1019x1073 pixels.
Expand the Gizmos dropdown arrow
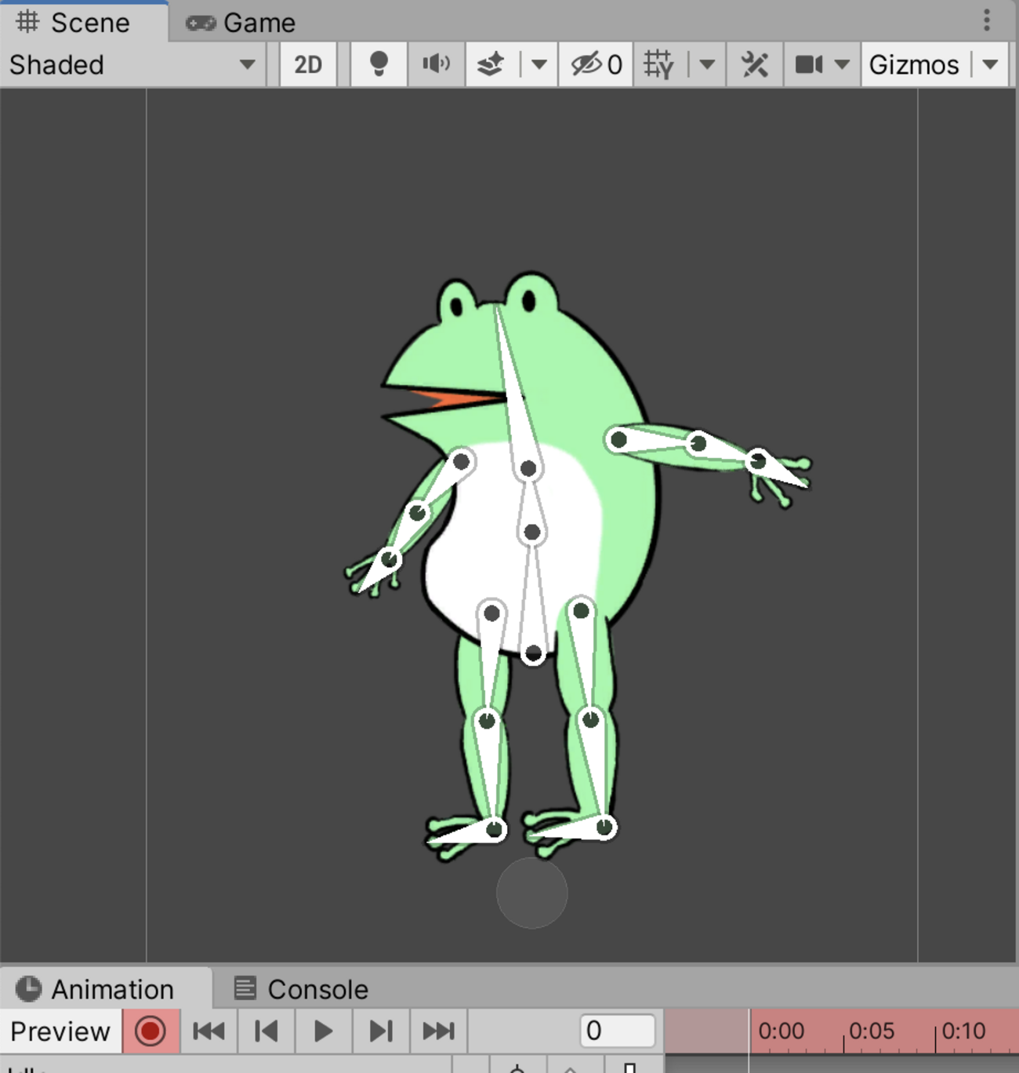point(991,64)
